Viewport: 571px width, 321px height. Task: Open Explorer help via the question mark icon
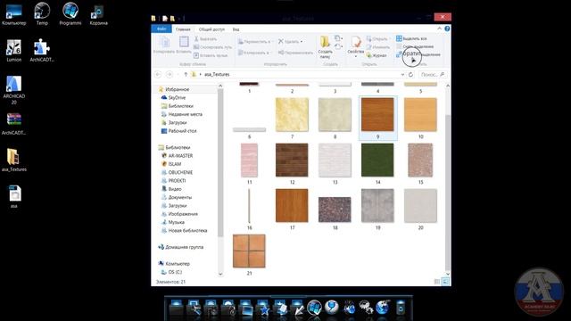coord(447,29)
